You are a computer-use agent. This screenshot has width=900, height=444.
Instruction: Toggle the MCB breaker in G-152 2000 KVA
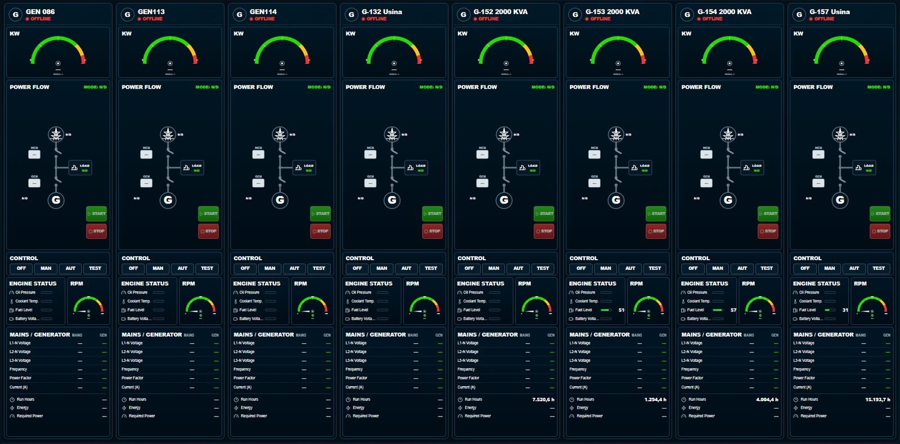[482, 154]
